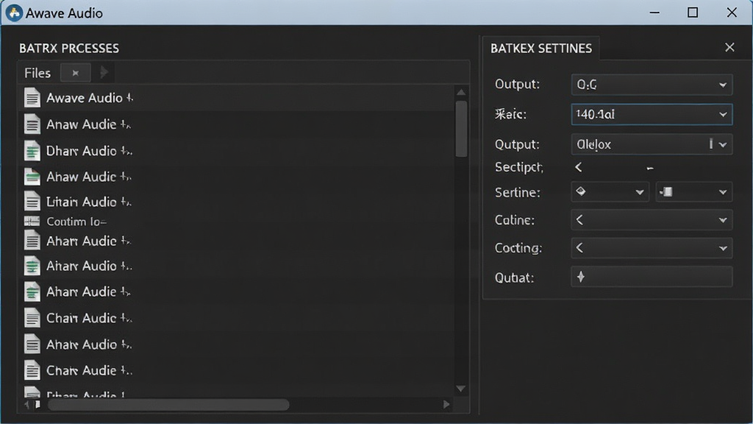
Task: Click the left chevron in Sectipct row
Action: [579, 167]
